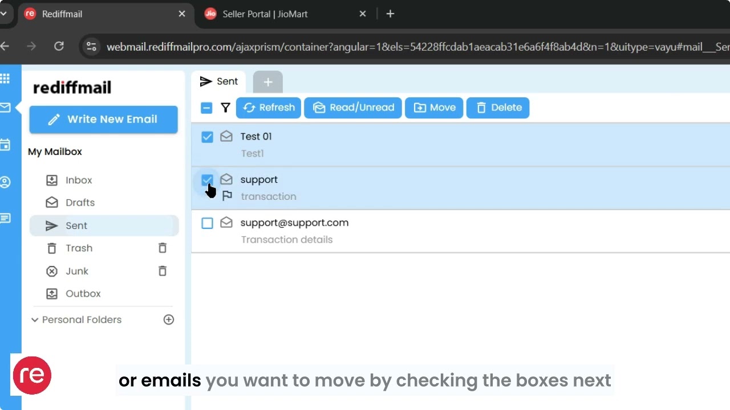The height and width of the screenshot is (410, 730).
Task: Empty Trash using its bin icon
Action: (163, 248)
